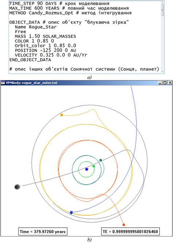
Task: Click the orange-red planet at bottom right
Action: point(123,225)
